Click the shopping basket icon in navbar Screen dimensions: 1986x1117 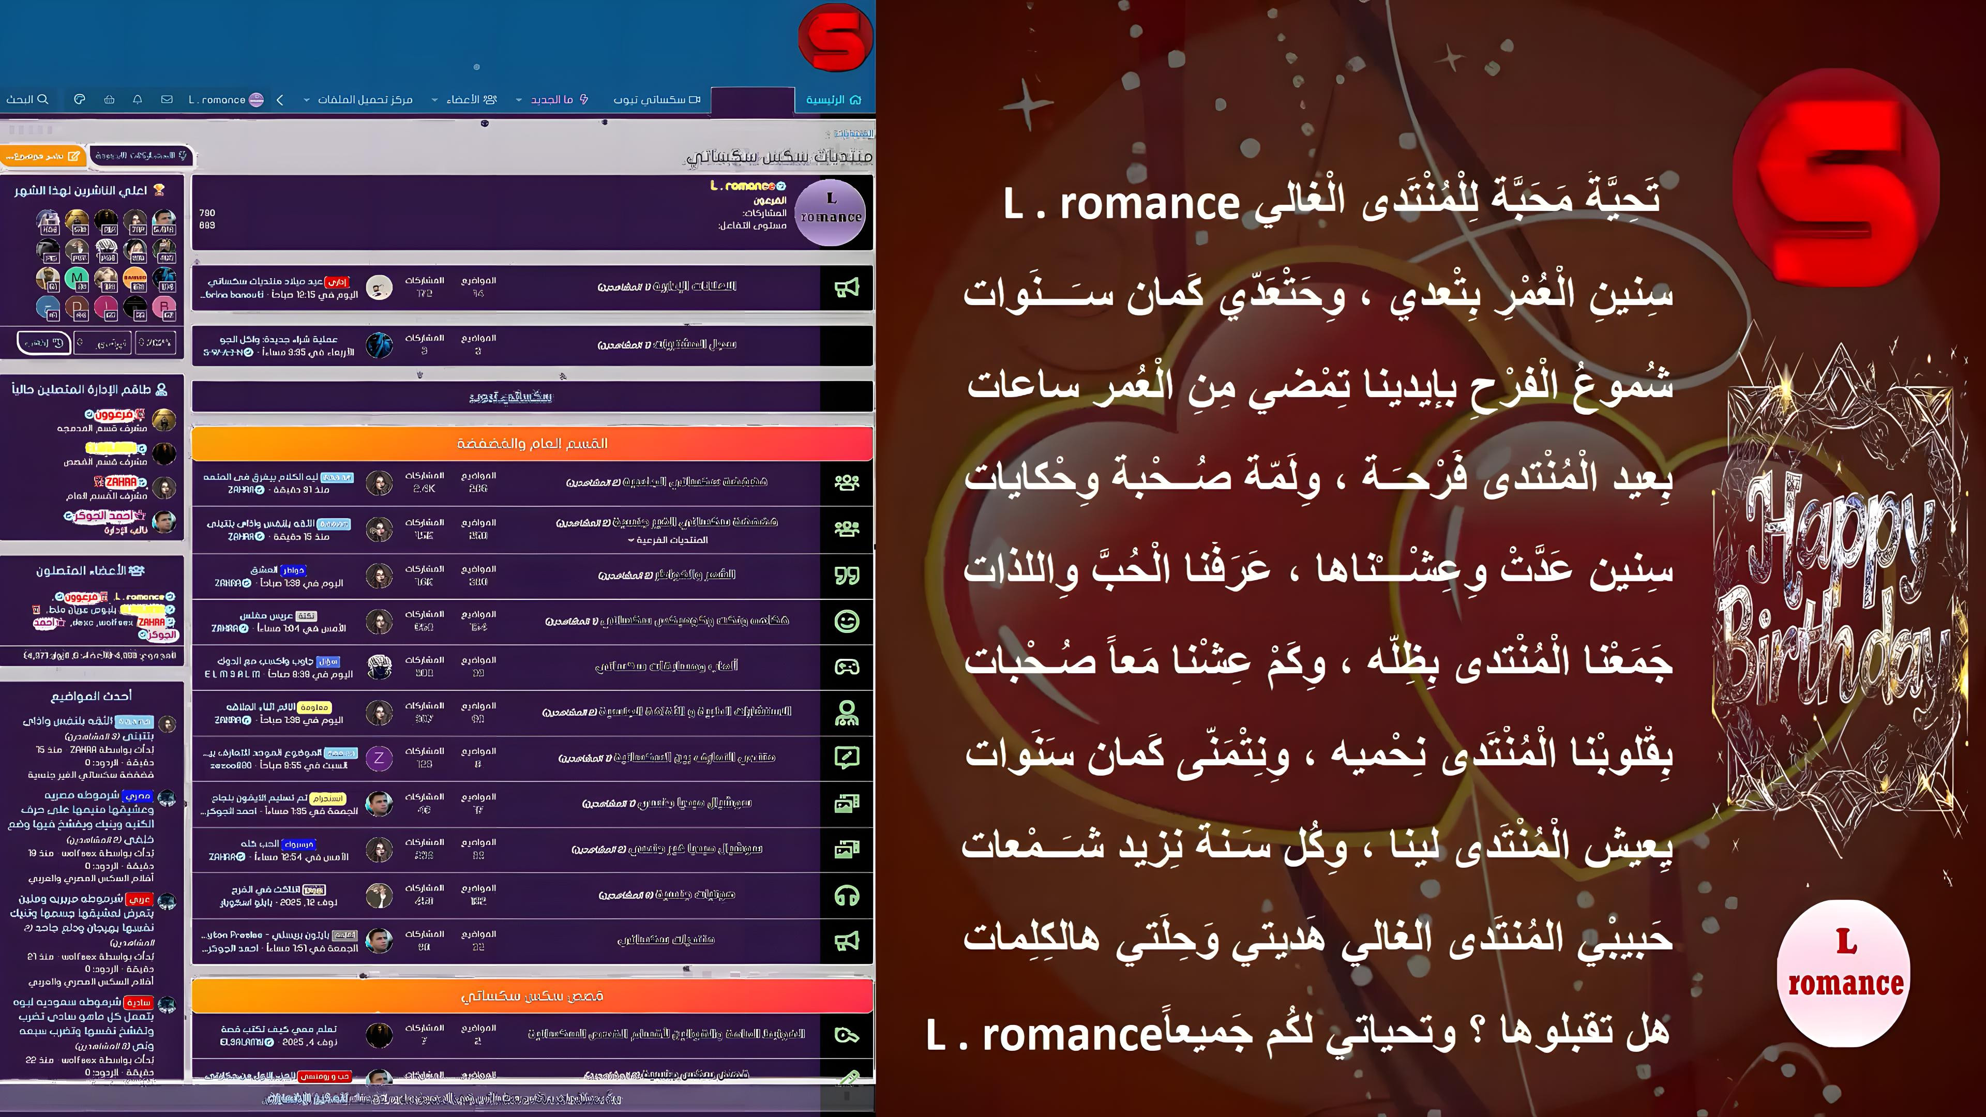(109, 99)
